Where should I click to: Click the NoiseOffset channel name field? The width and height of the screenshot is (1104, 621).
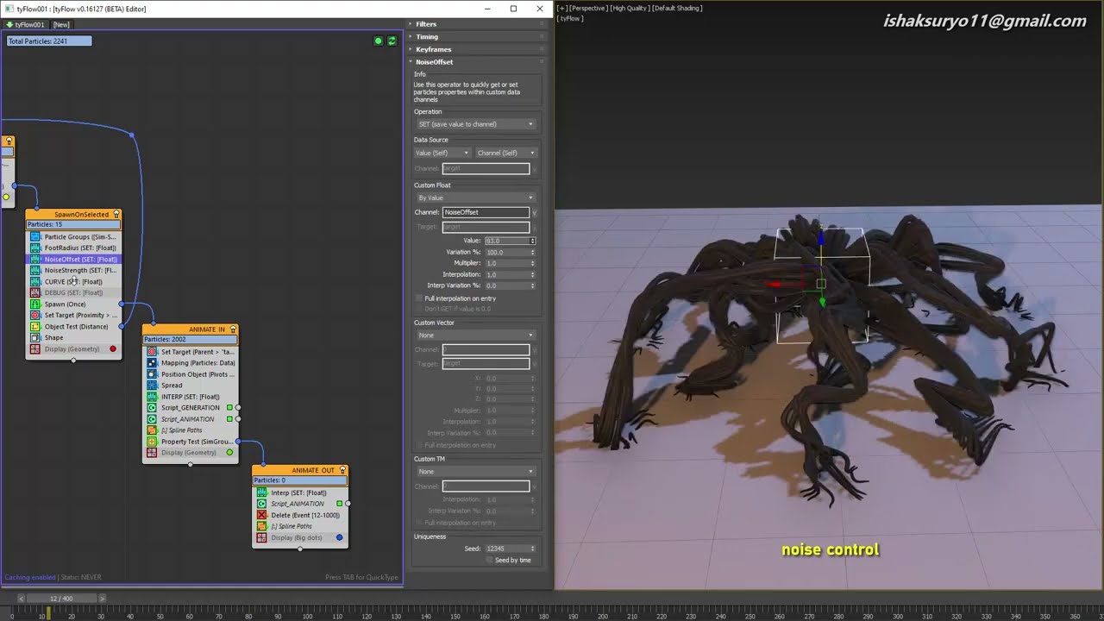click(x=486, y=212)
